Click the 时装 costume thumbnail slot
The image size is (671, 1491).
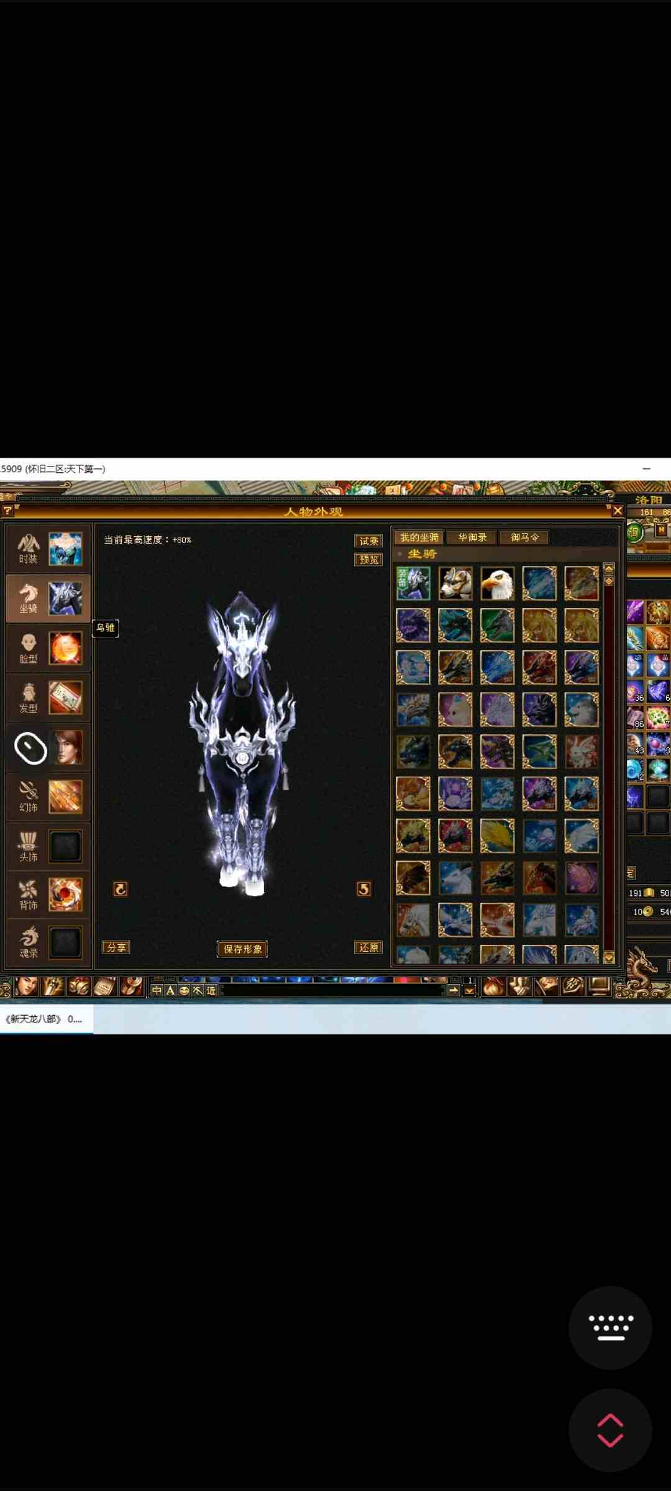pos(65,549)
